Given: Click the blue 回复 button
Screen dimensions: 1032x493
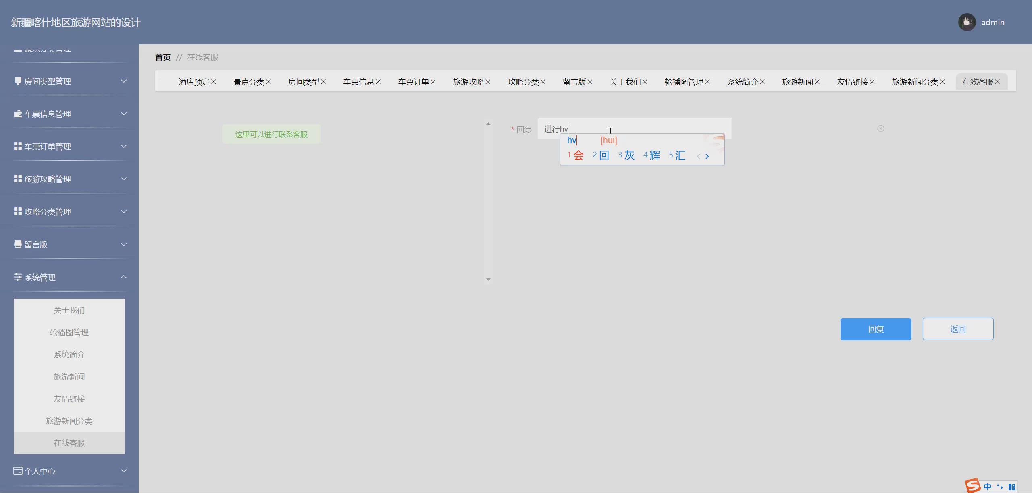Looking at the screenshot, I should click(876, 329).
